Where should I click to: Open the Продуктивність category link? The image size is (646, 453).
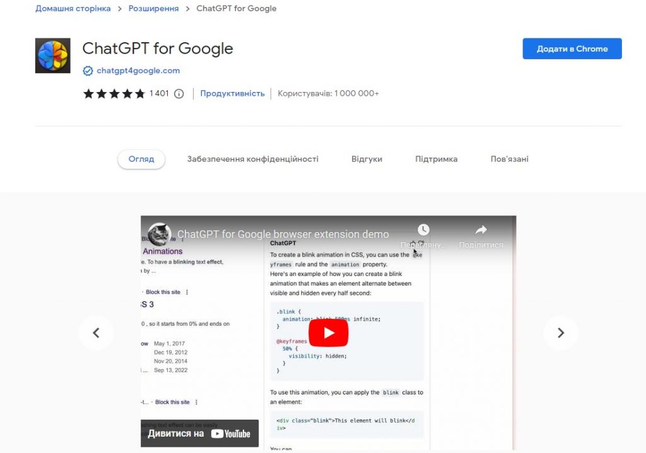[x=232, y=93]
